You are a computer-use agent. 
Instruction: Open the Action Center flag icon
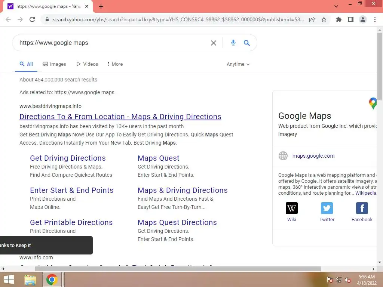pyautogui.click(x=330, y=280)
